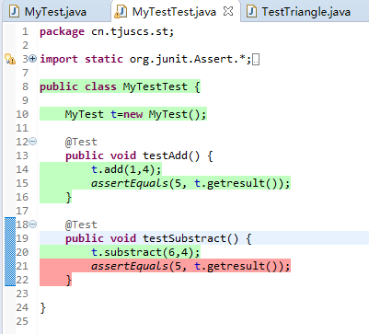Click the folded-code box after Assert.*;
The width and height of the screenshot is (369, 334).
point(256,59)
